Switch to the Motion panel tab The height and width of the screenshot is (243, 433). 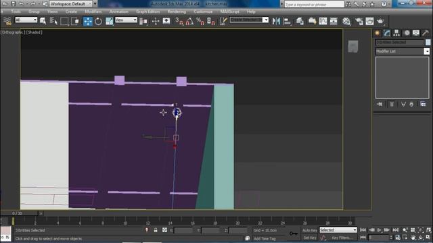[407, 33]
